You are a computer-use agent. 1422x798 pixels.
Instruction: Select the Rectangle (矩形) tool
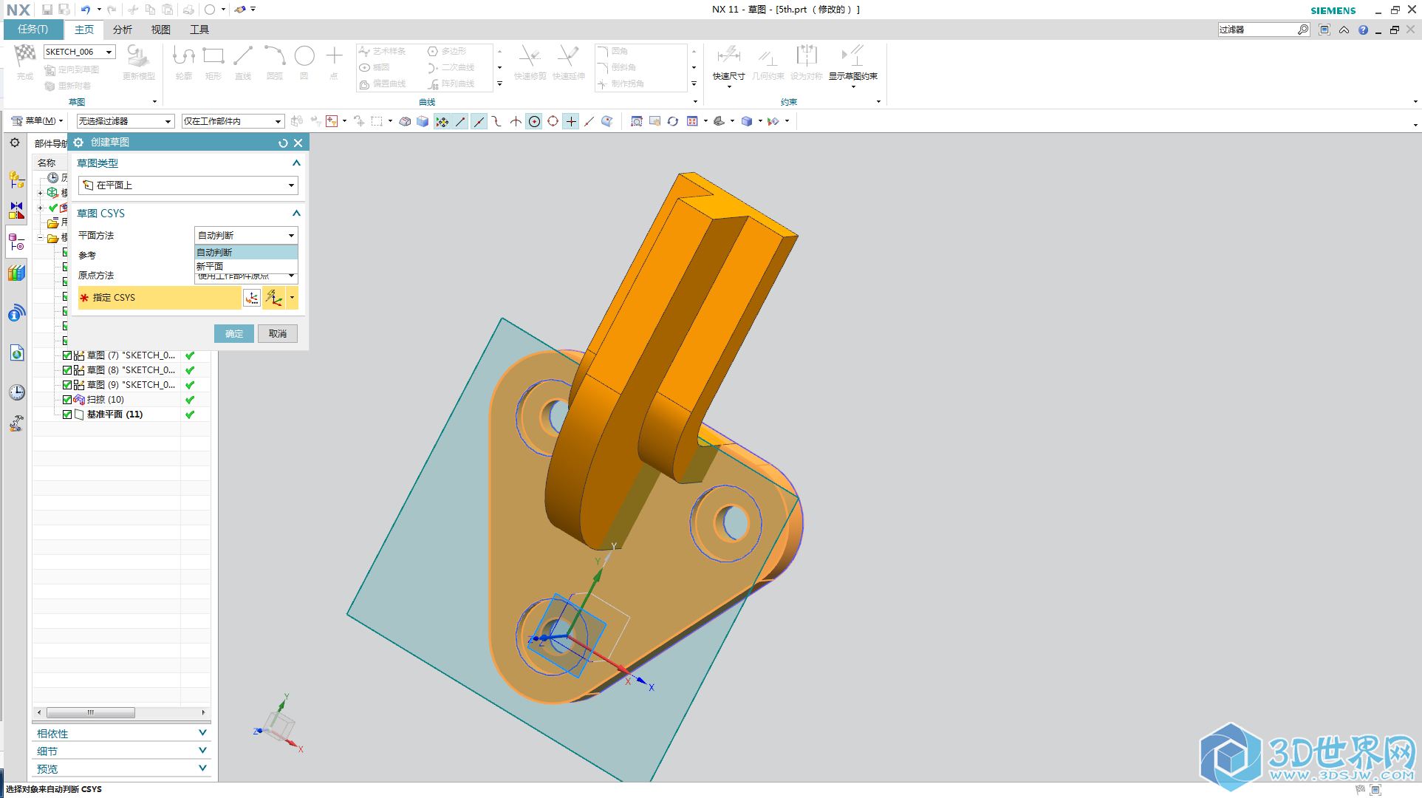(213, 56)
